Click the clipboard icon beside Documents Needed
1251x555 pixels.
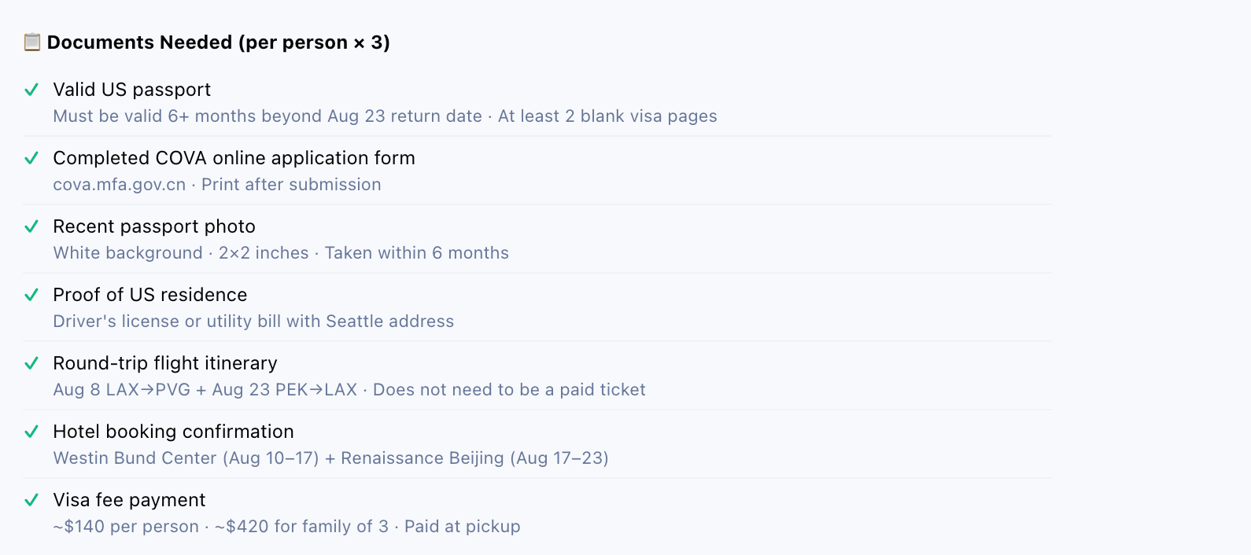32,42
